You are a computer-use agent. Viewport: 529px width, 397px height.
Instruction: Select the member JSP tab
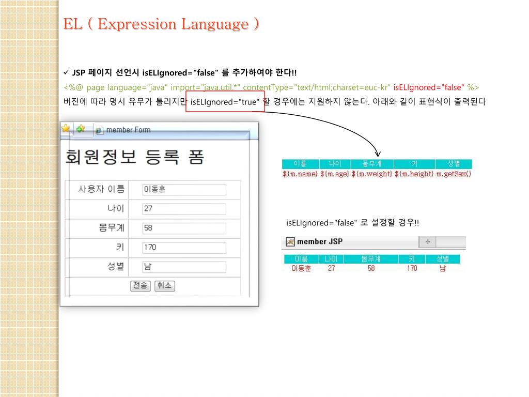pyautogui.click(x=350, y=242)
